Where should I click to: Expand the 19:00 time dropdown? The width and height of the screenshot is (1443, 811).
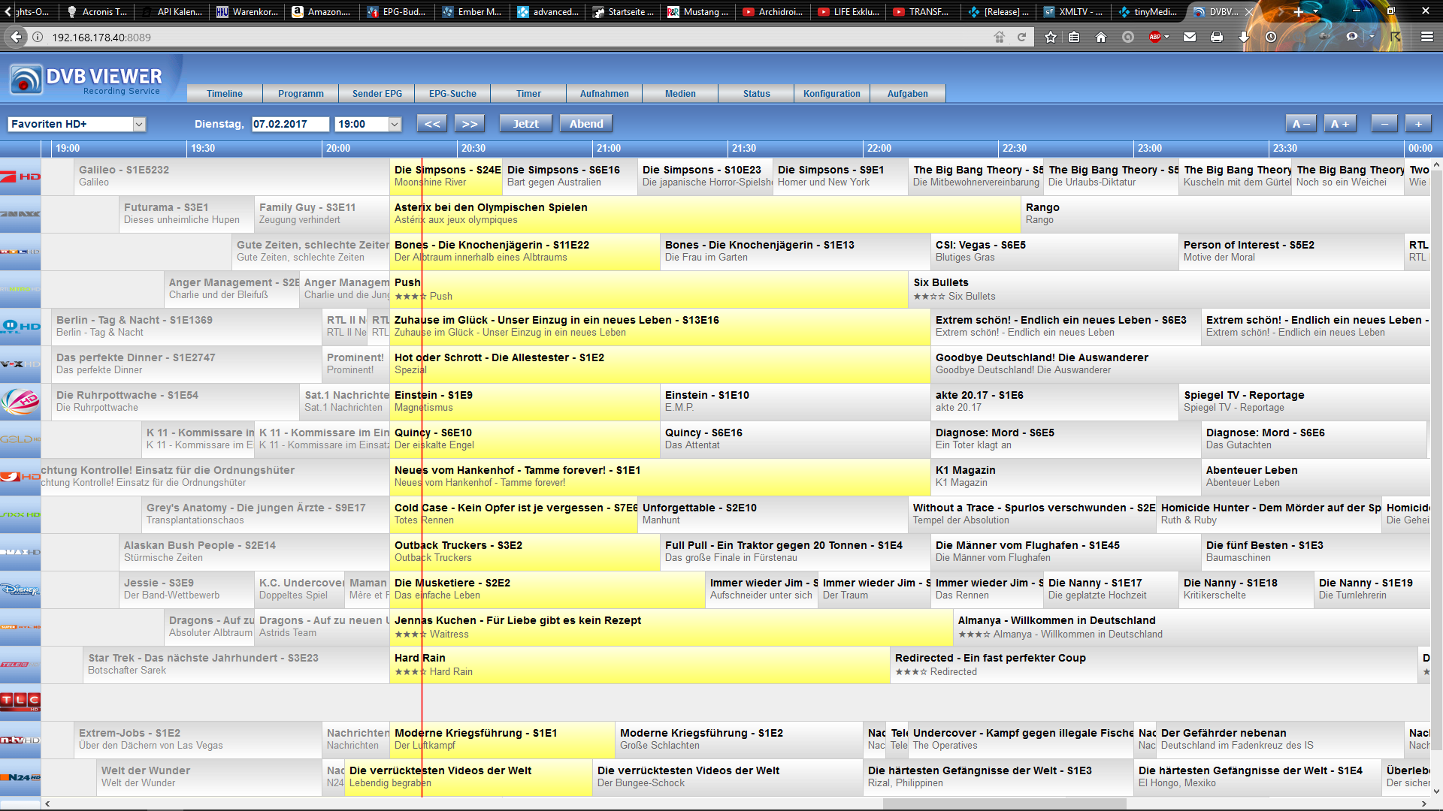395,124
